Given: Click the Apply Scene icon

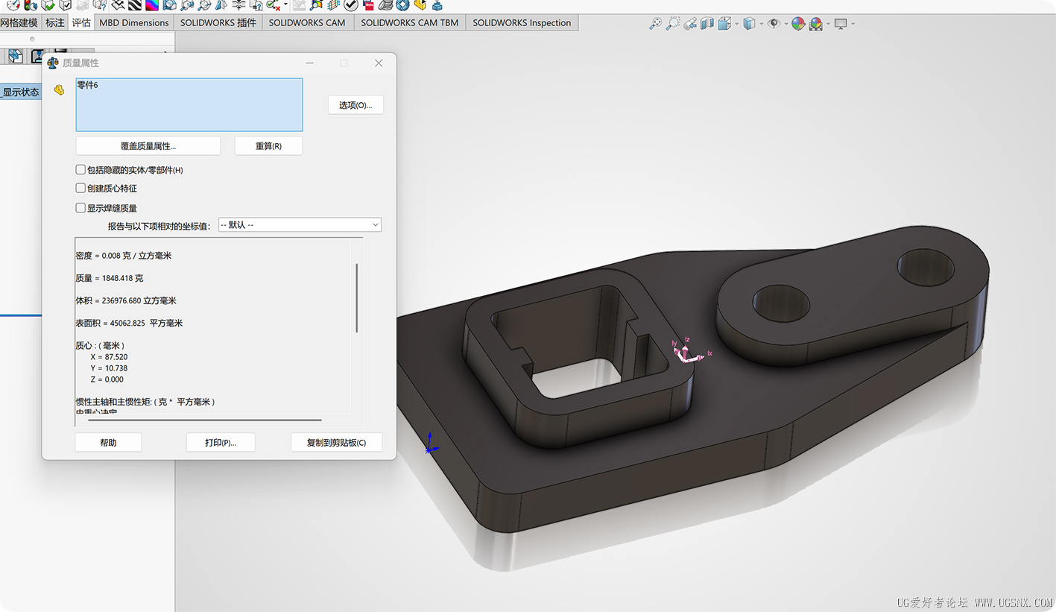Looking at the screenshot, I should 816,24.
